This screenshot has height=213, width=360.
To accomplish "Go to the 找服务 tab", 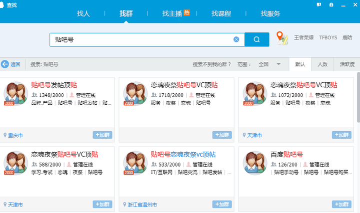I will (x=270, y=13).
